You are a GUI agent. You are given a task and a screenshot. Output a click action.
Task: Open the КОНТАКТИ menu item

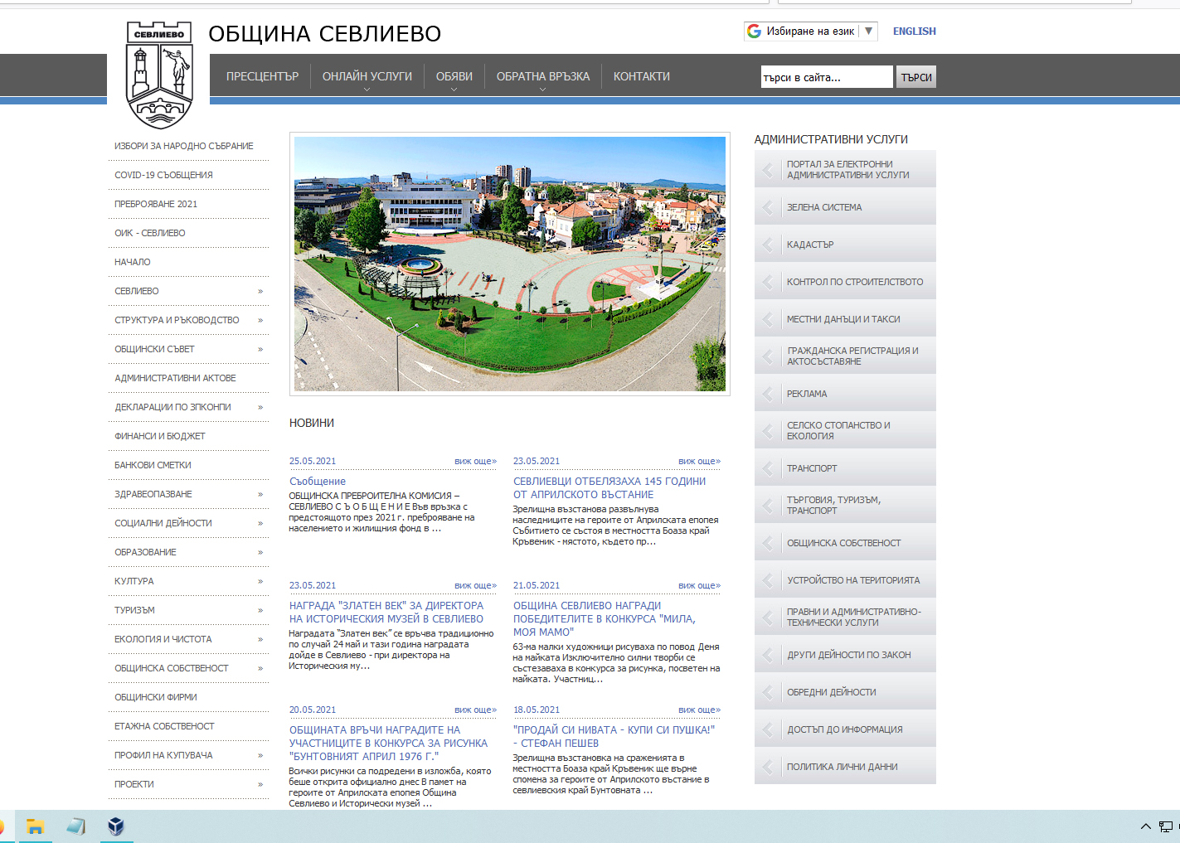coord(641,76)
